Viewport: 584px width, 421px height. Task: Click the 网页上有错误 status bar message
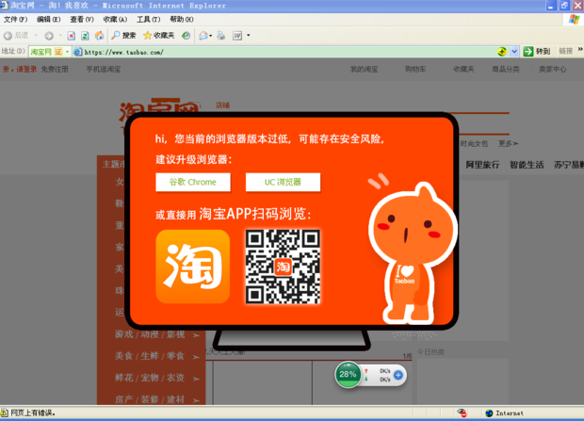pos(33,413)
